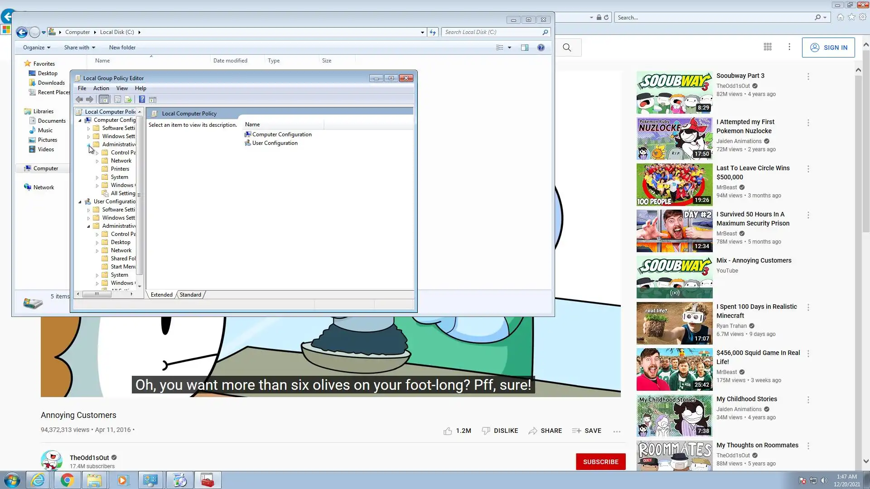The width and height of the screenshot is (870, 489).
Task: Click Chrome icon in taskbar
Action: 67,480
